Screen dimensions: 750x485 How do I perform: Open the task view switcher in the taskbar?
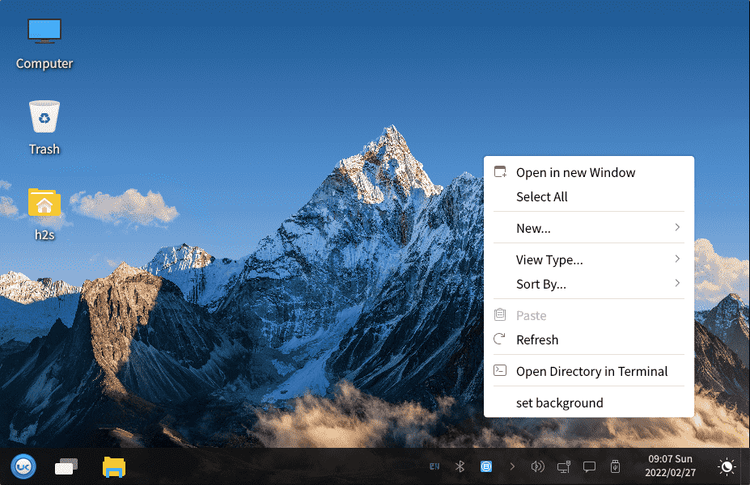point(66,466)
